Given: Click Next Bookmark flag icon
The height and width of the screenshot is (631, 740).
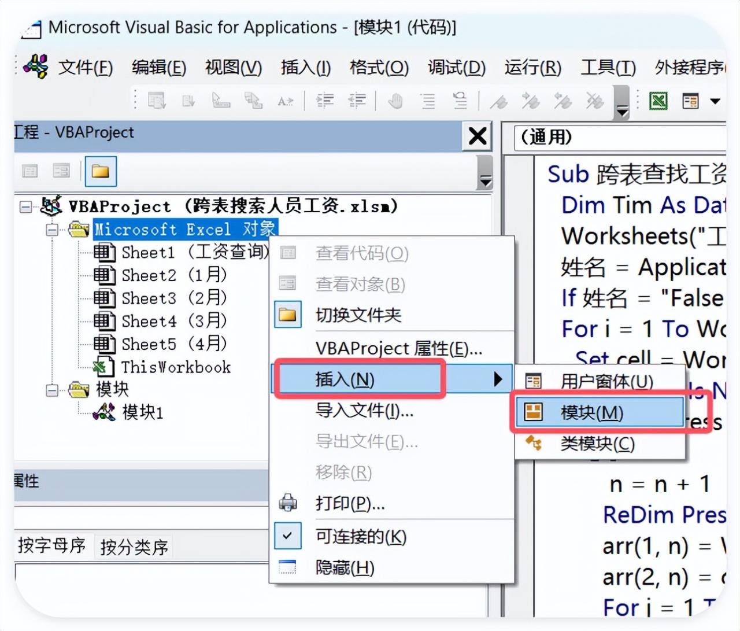Looking at the screenshot, I should tap(531, 101).
